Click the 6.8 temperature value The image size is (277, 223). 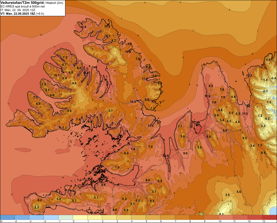click(x=148, y=67)
